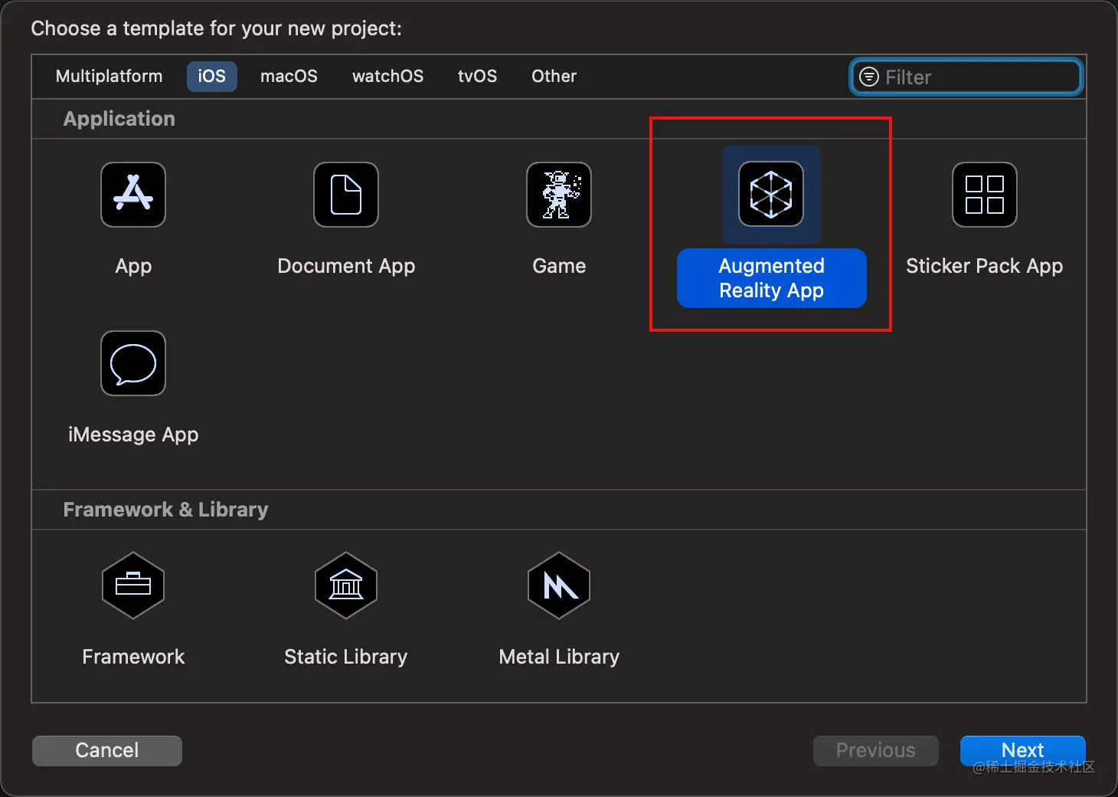Switch to the watchOS tab
The width and height of the screenshot is (1118, 797).
(387, 77)
